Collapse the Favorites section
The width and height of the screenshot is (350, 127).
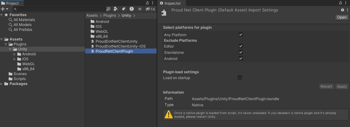click(x=2, y=15)
